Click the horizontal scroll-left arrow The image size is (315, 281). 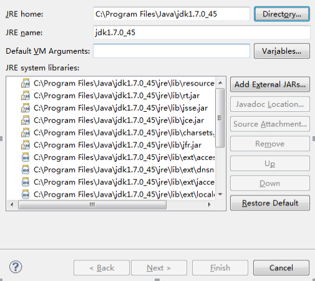click(x=12, y=205)
